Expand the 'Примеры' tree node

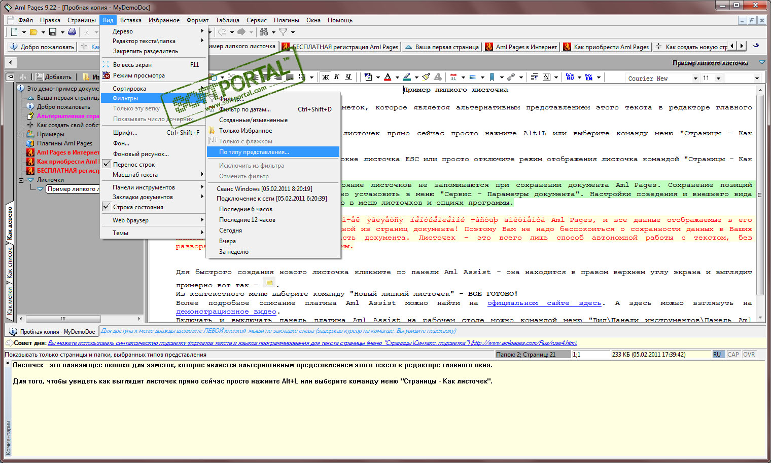tap(21, 135)
